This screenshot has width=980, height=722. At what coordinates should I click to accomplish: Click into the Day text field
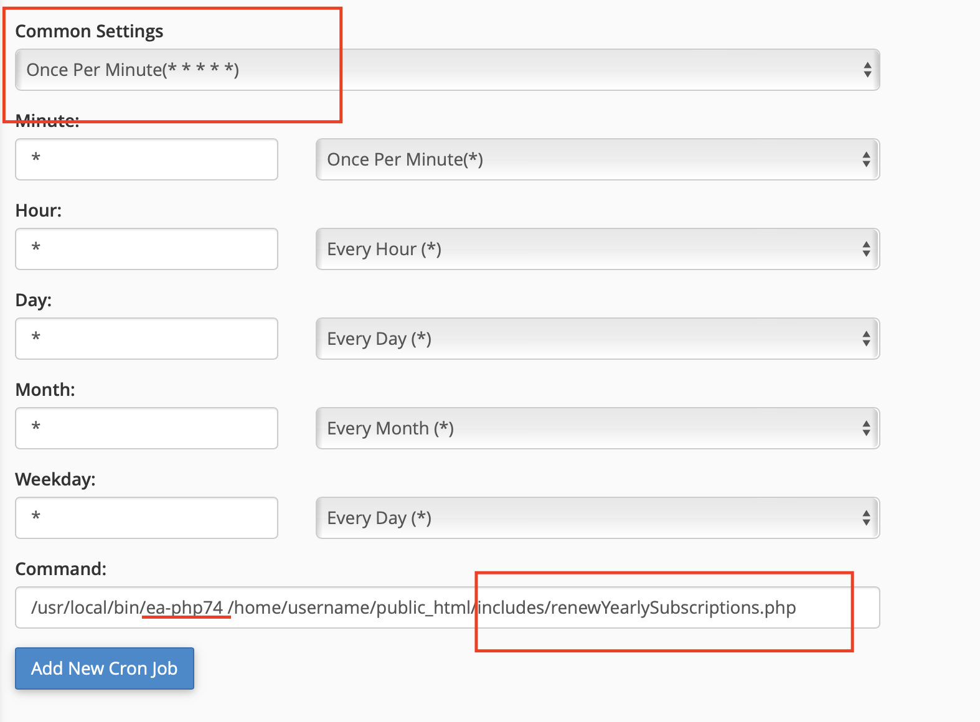(x=146, y=339)
